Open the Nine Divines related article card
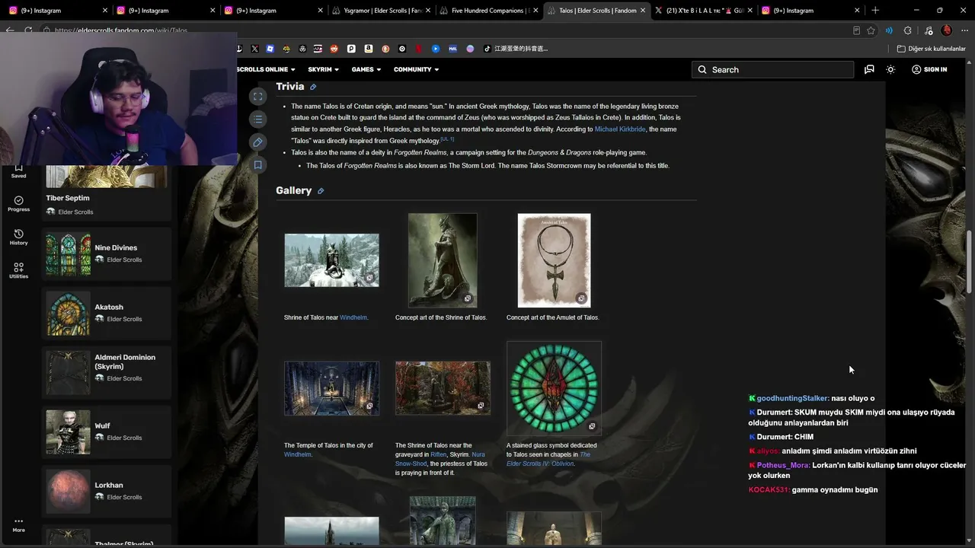 point(107,253)
